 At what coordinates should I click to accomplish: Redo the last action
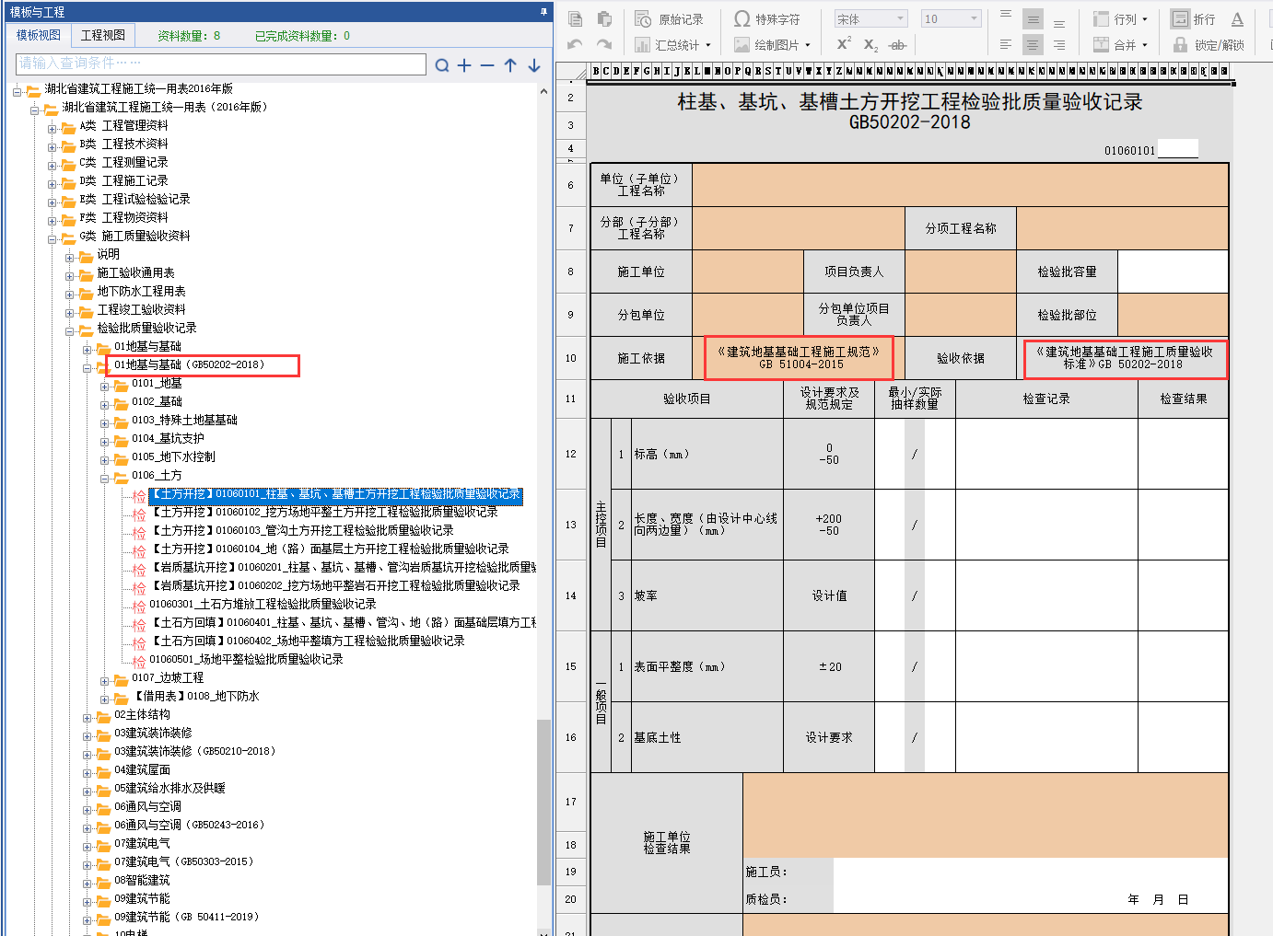click(604, 44)
